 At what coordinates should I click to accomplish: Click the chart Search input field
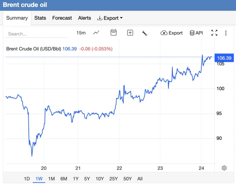point(36,34)
